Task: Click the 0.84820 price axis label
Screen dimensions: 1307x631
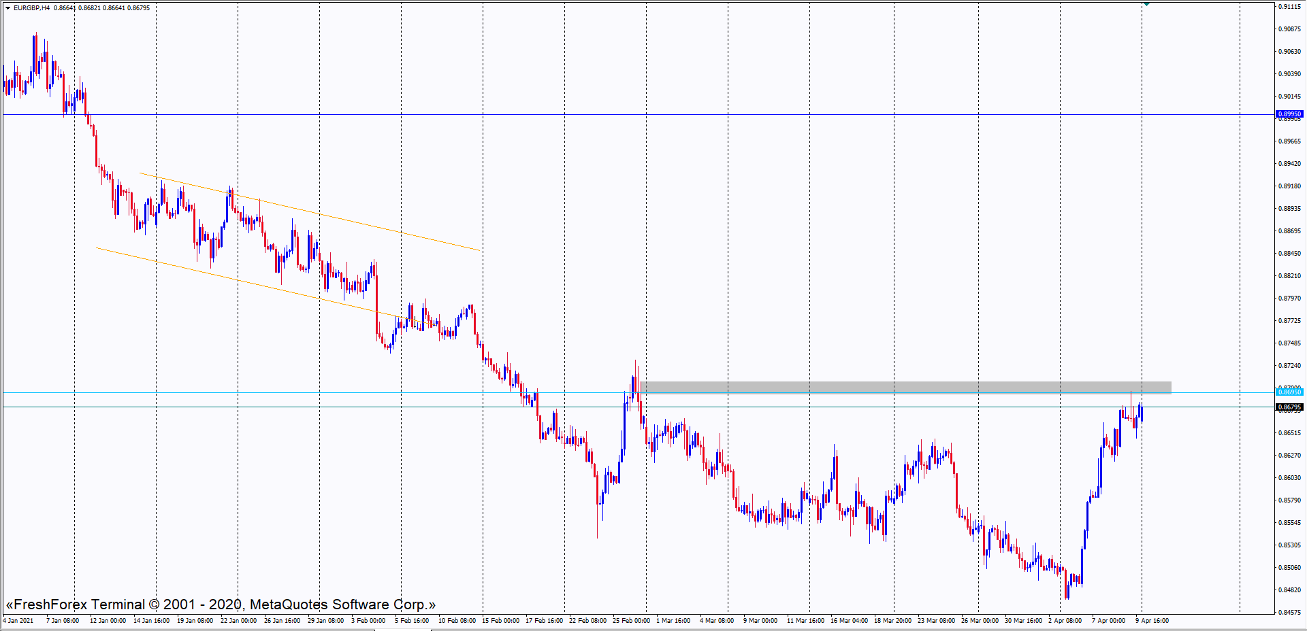Action: click(x=1289, y=590)
